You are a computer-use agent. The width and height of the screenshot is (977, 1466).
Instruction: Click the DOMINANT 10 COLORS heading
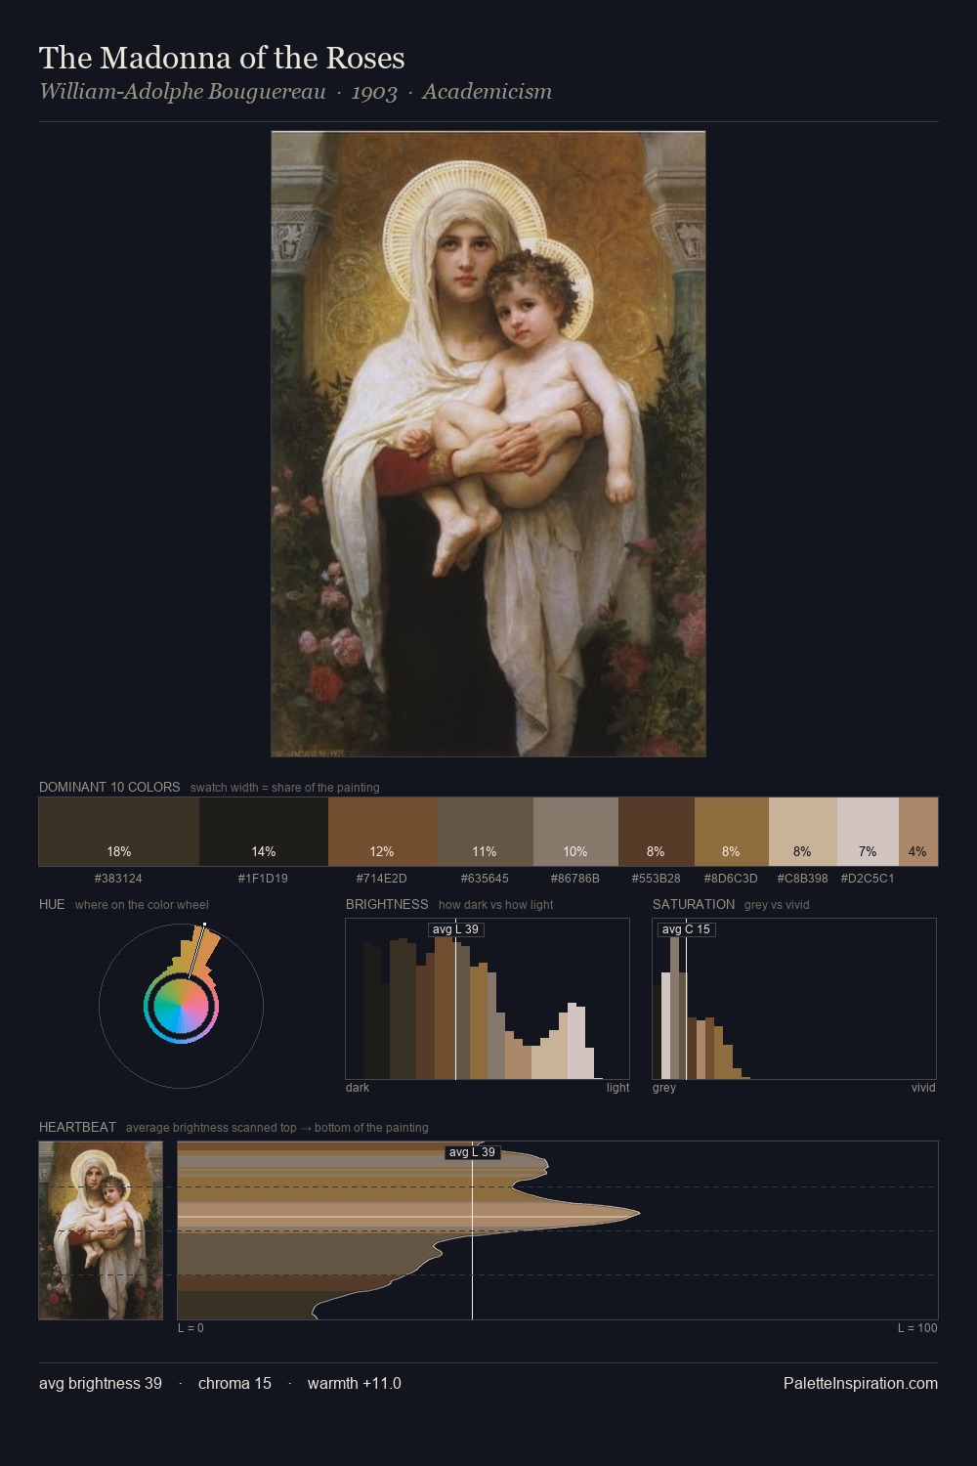tap(109, 787)
